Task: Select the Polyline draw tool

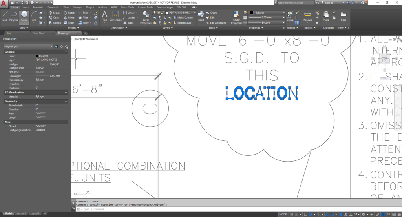Action: 14,16
